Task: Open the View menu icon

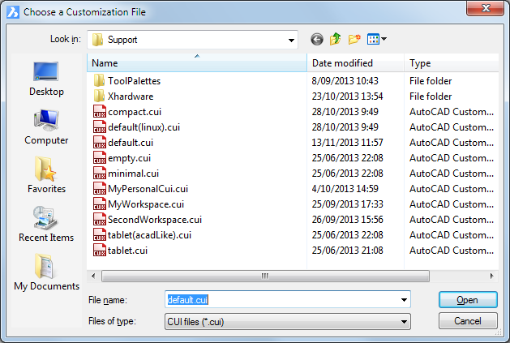Action: (x=377, y=39)
